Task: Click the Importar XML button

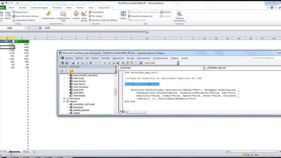Action: coord(166,12)
